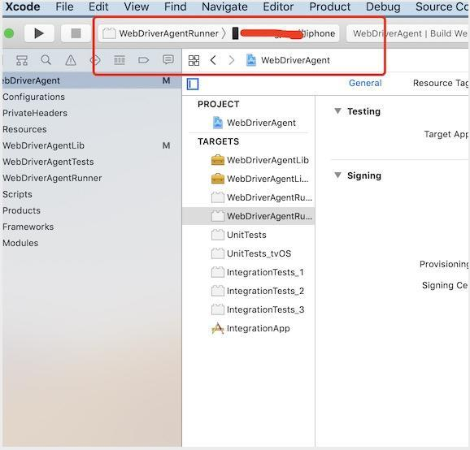The height and width of the screenshot is (450, 470).
Task: Go back with the left chevron
Action: 213,60
